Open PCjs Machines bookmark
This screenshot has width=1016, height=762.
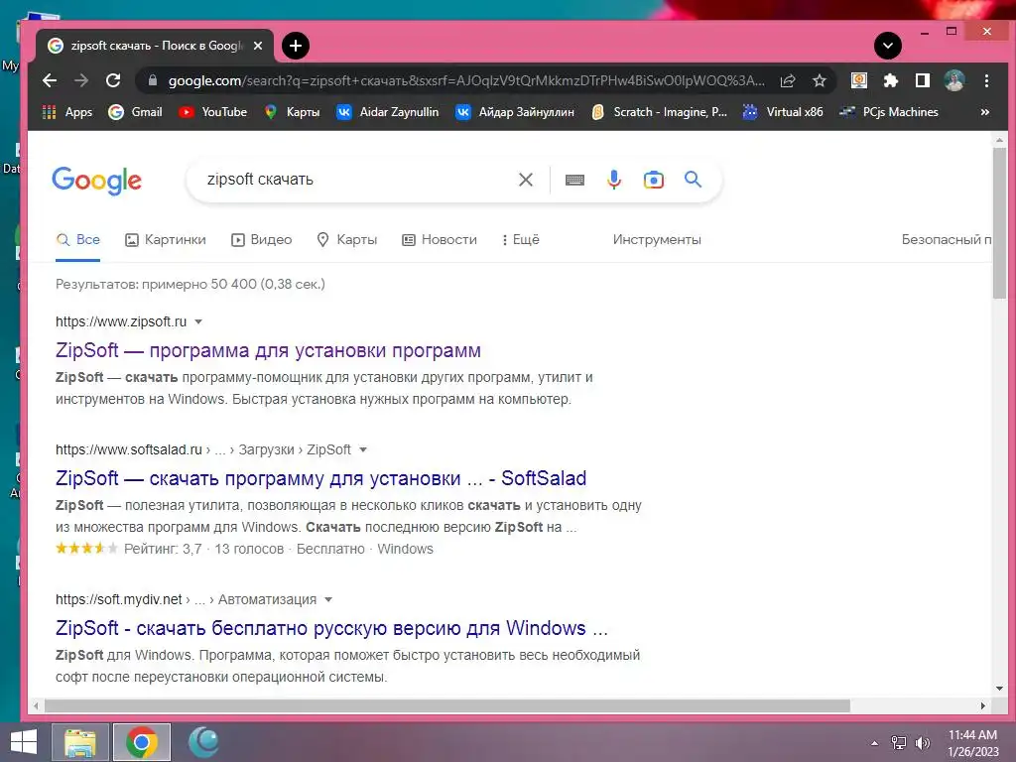(888, 112)
